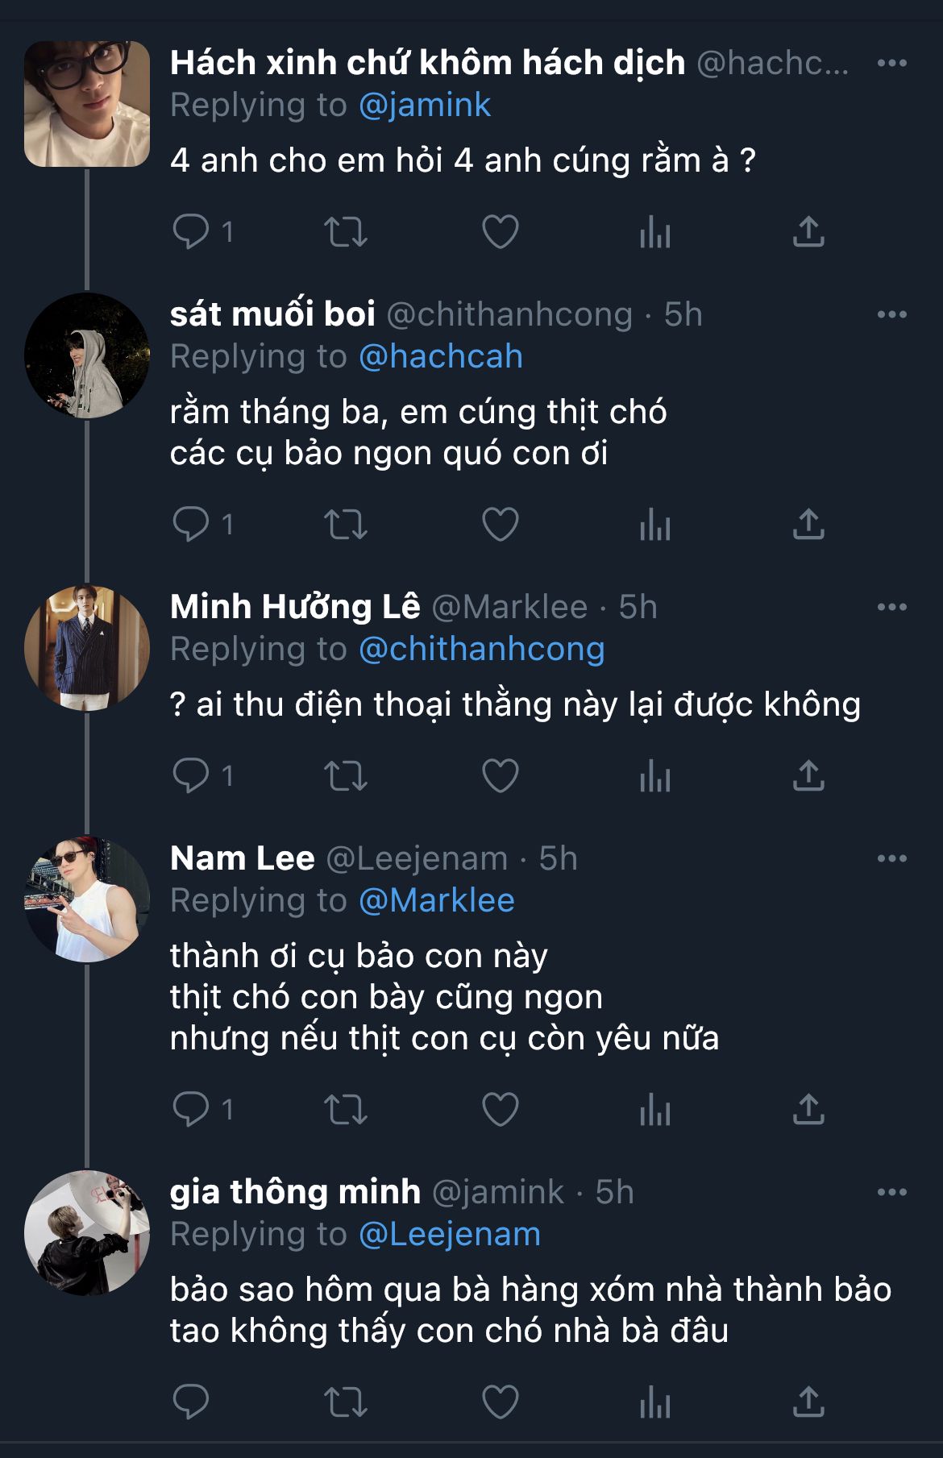
Task: View analytics on sát muối boi's tweet
Action: point(654,525)
